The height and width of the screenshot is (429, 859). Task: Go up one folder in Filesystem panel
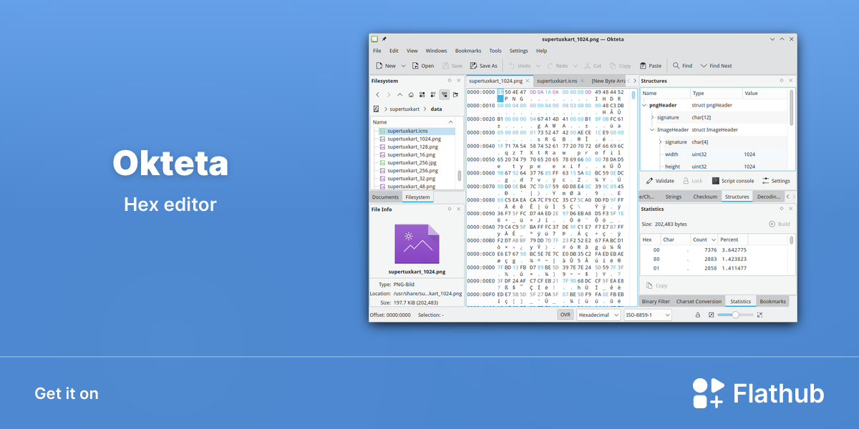[x=399, y=94]
